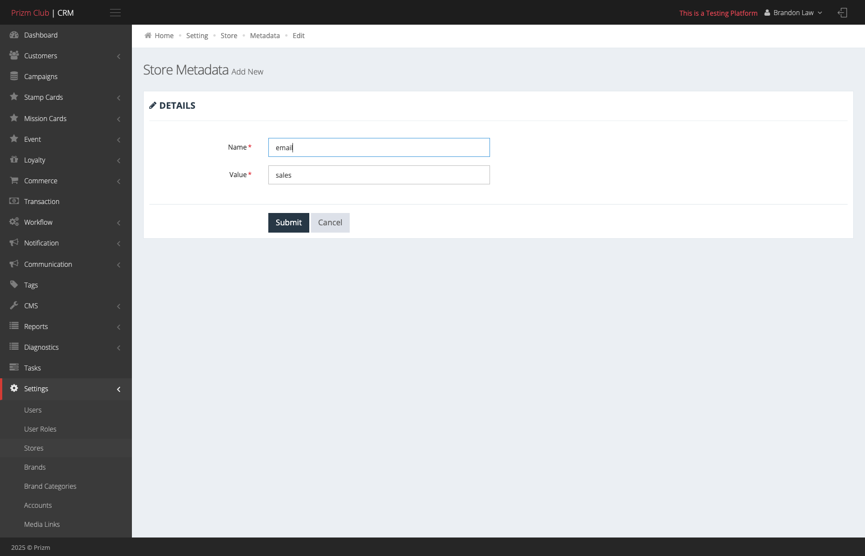The height and width of the screenshot is (556, 865).
Task: Click the Home icon in breadcrumb
Action: coord(148,35)
